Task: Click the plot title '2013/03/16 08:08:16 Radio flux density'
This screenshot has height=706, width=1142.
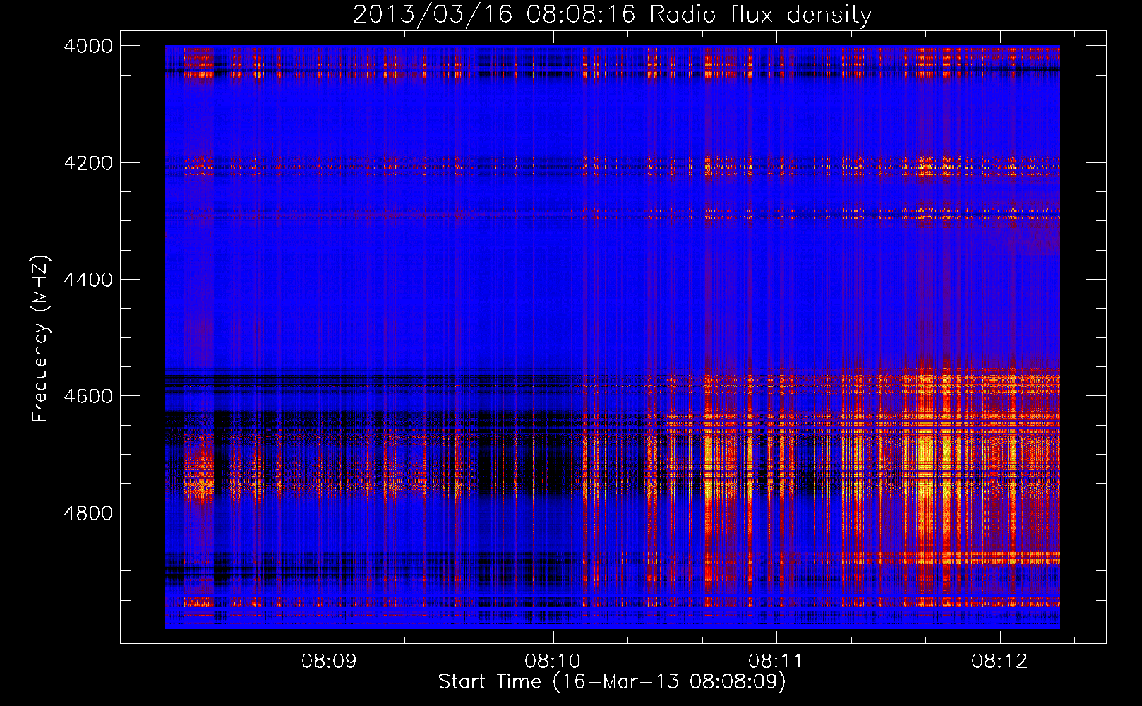Action: (612, 15)
